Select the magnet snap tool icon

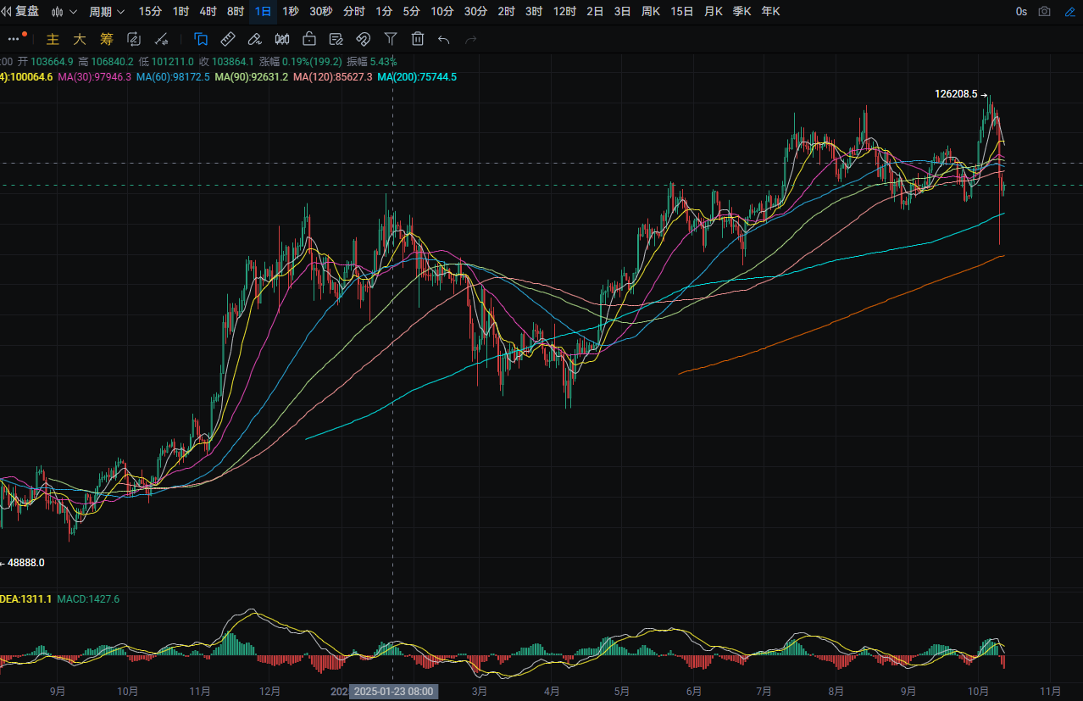(363, 39)
